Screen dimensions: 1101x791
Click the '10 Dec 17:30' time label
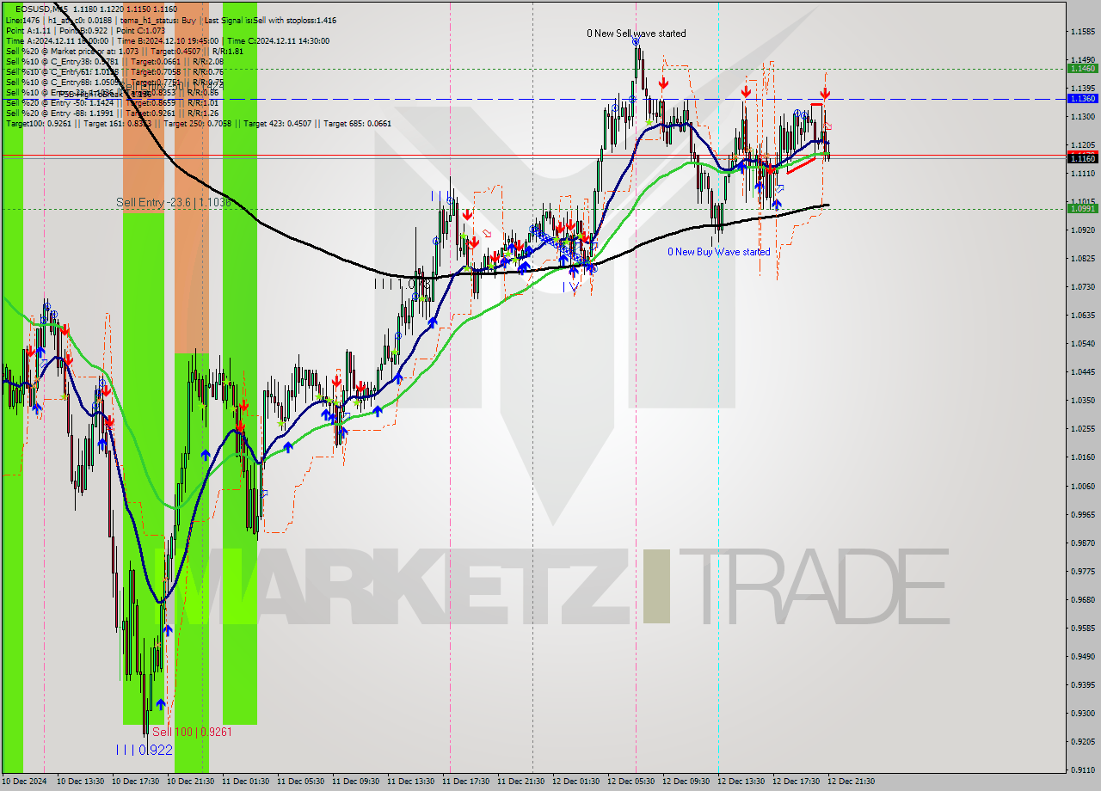click(x=136, y=782)
